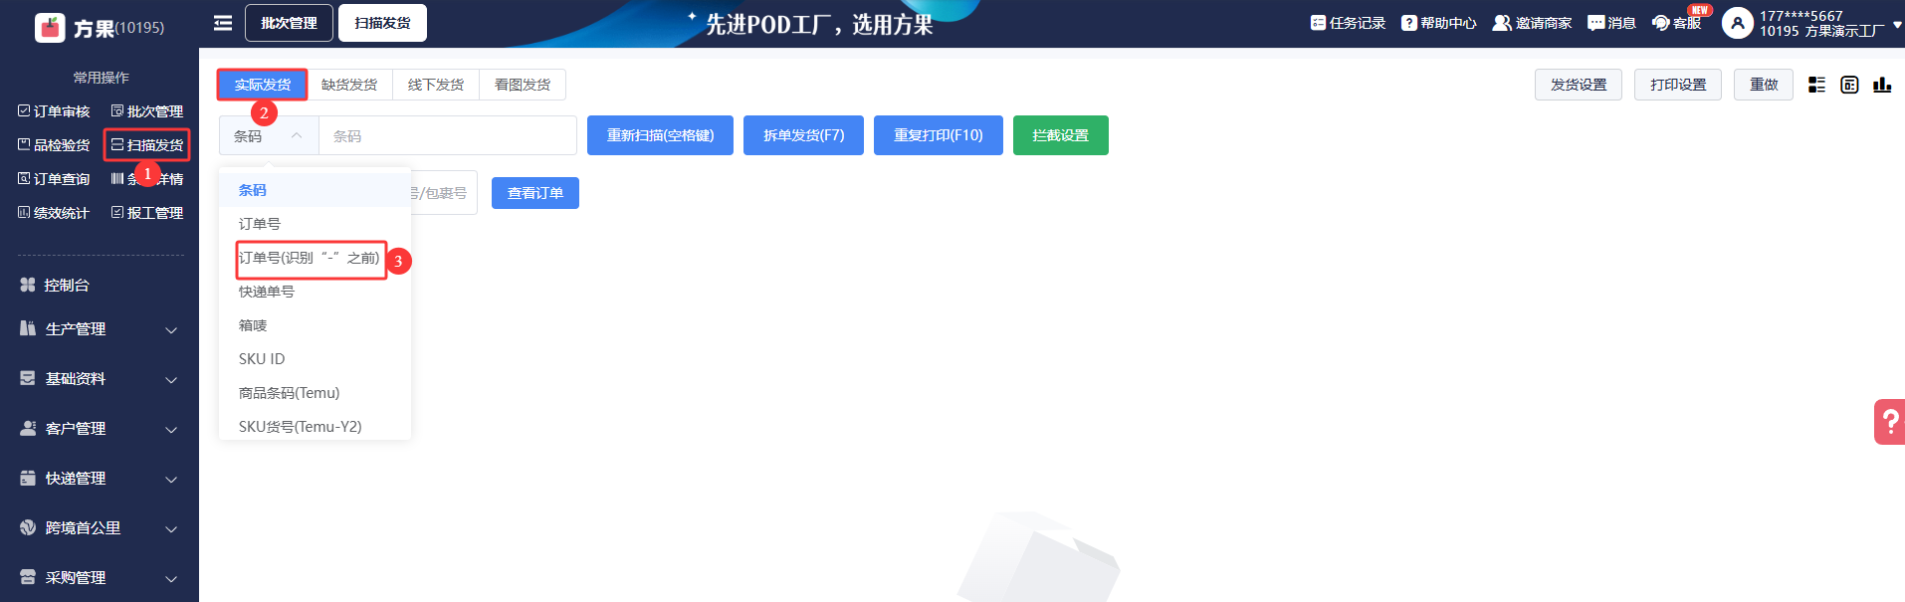Focus the 条码 input field
This screenshot has height=602, width=1905.
[448, 135]
